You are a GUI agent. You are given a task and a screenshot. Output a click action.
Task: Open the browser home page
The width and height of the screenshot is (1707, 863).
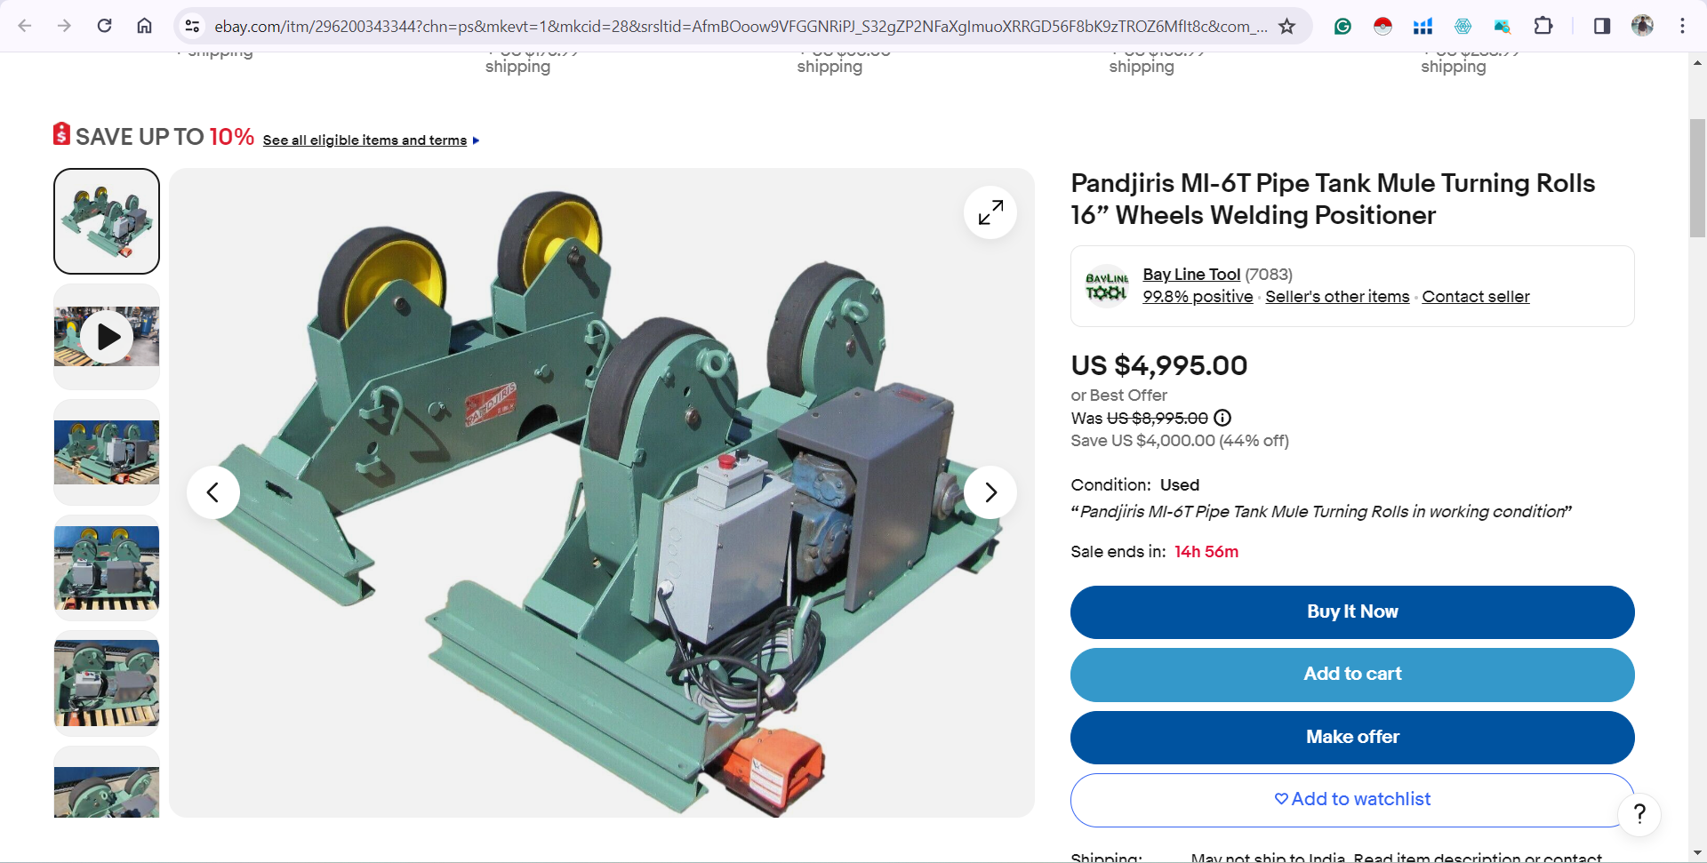click(144, 26)
